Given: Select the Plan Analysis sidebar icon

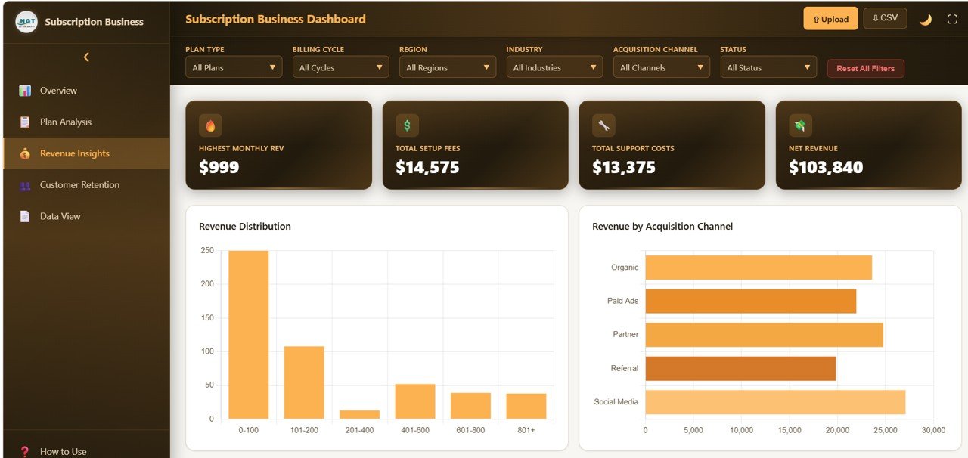Looking at the screenshot, I should coord(23,122).
